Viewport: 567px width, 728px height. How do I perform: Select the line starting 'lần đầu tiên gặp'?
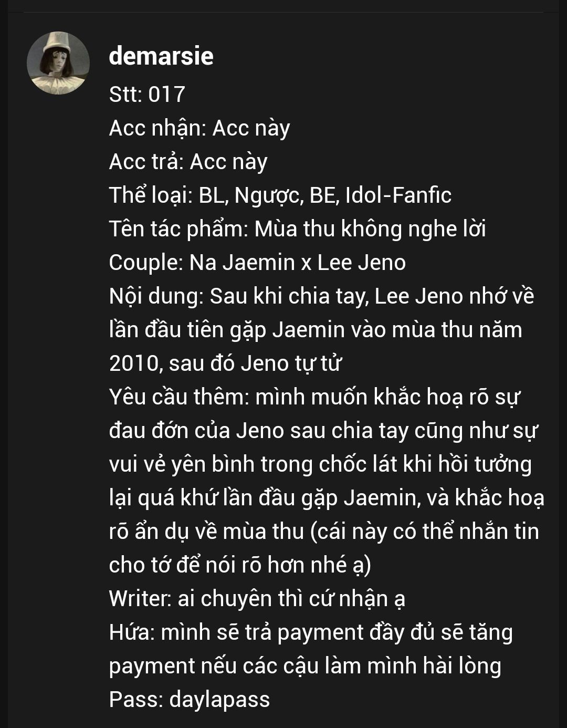click(x=316, y=330)
